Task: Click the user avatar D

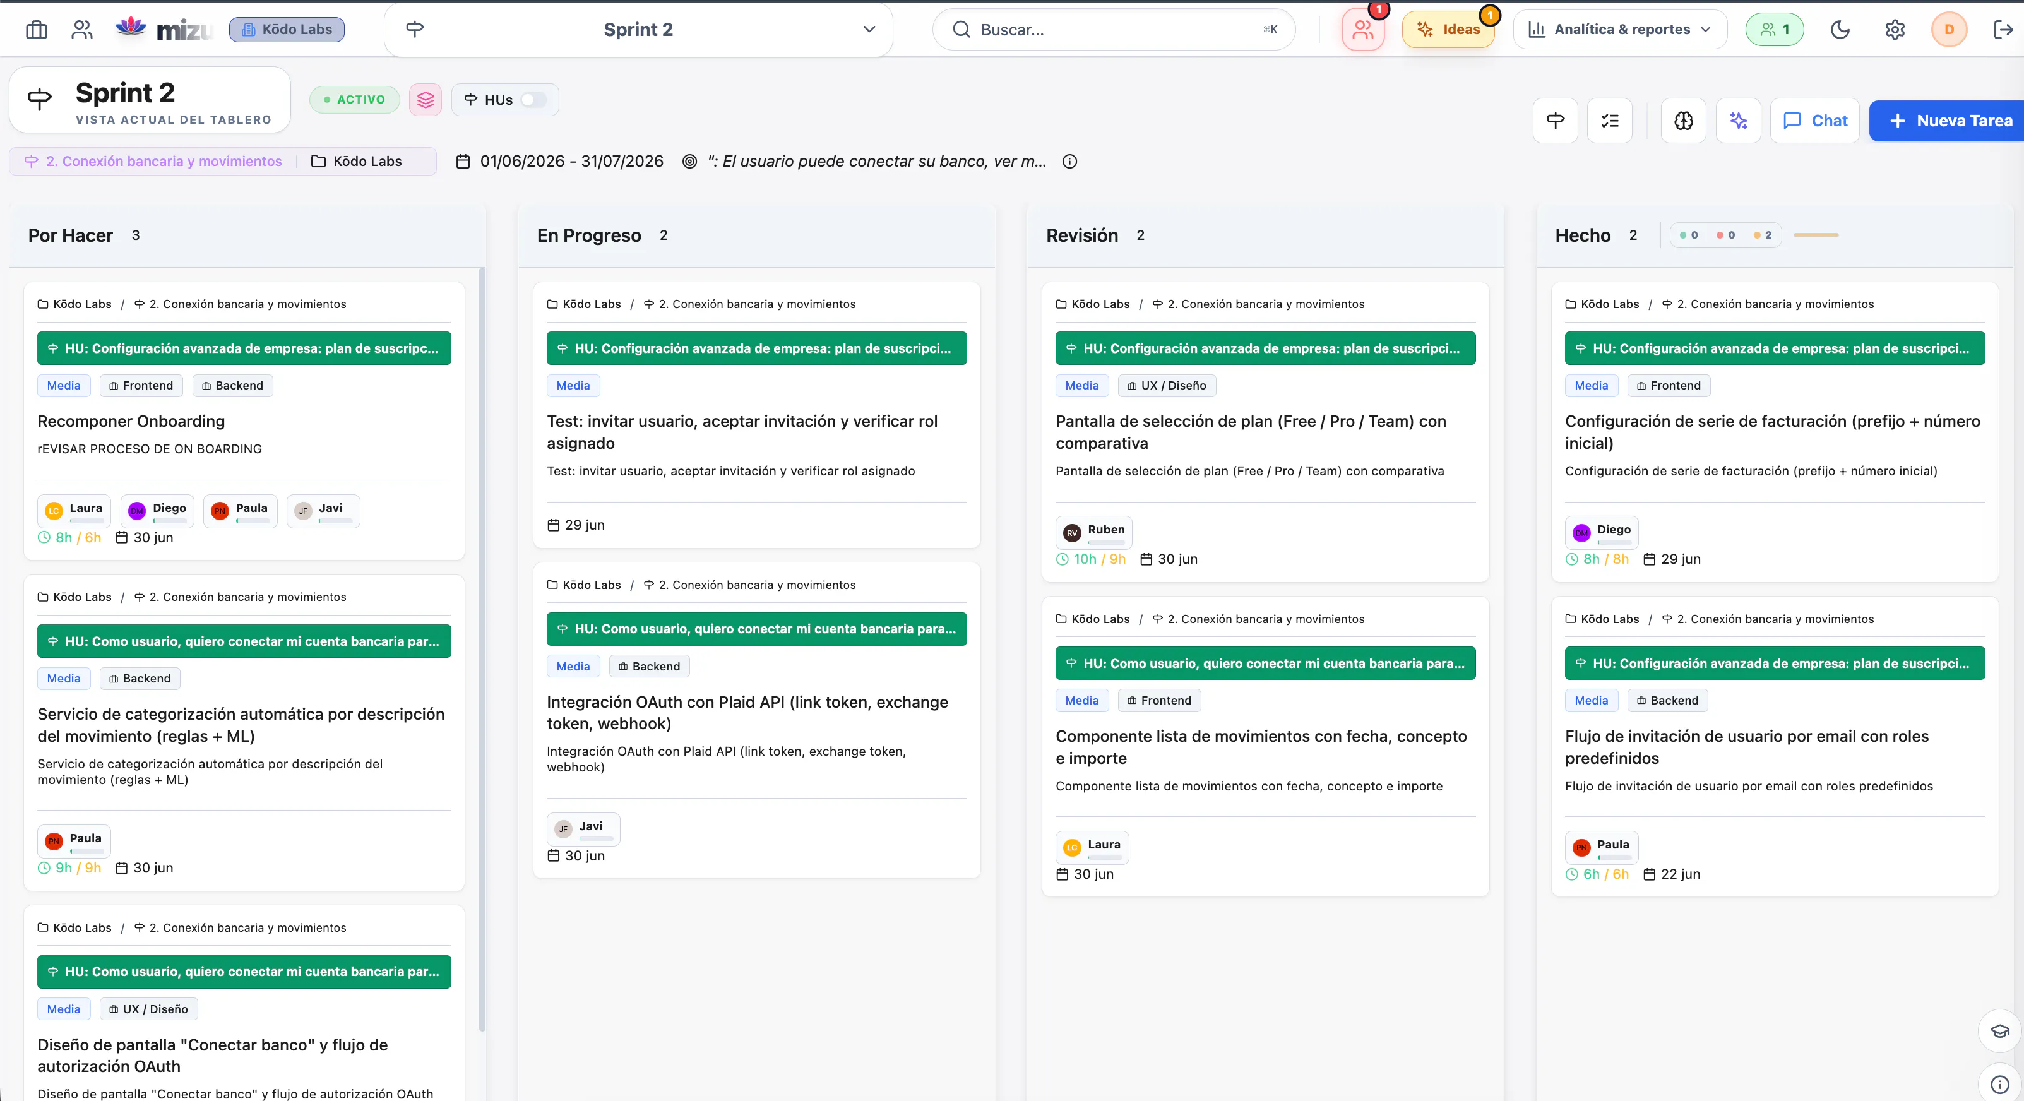Action: [1949, 30]
